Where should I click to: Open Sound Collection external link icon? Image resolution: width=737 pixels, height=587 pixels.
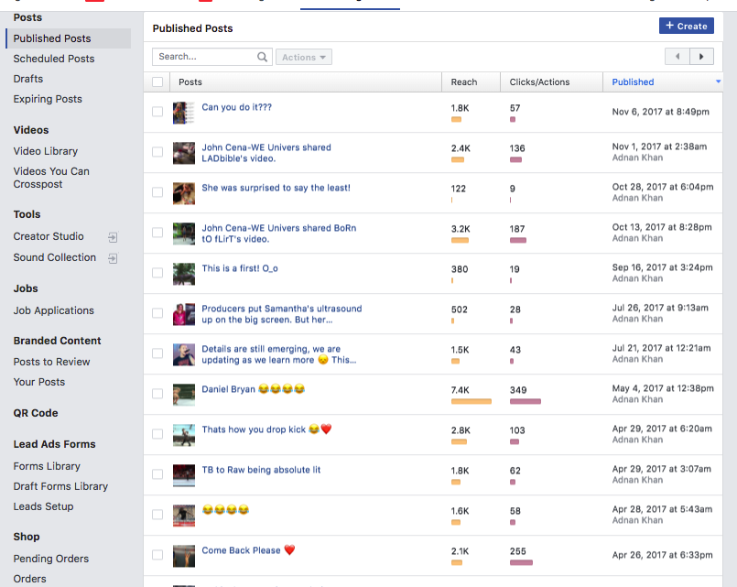113,258
